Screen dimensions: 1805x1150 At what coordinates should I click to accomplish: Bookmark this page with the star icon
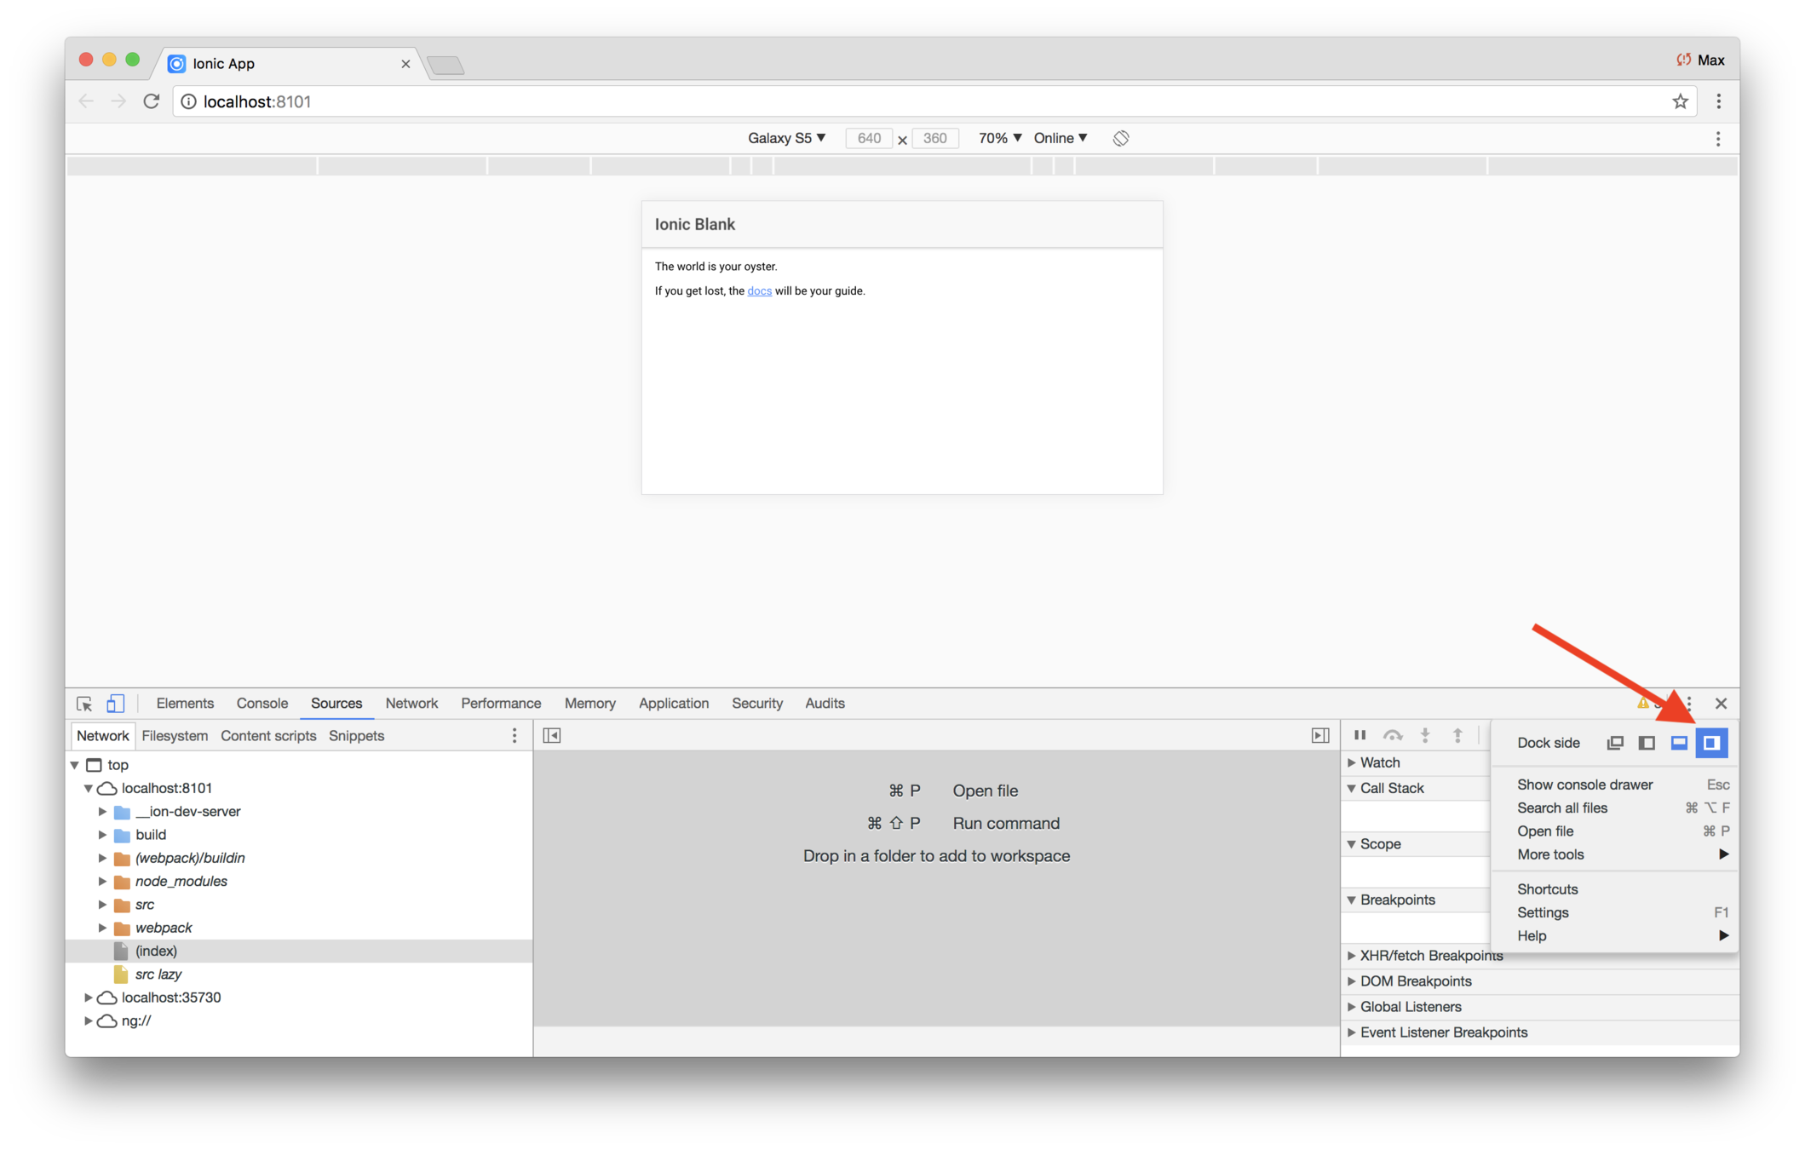click(1680, 101)
